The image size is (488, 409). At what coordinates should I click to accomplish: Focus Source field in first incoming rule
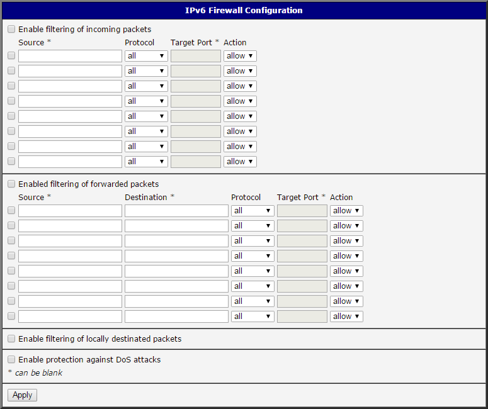[70, 56]
